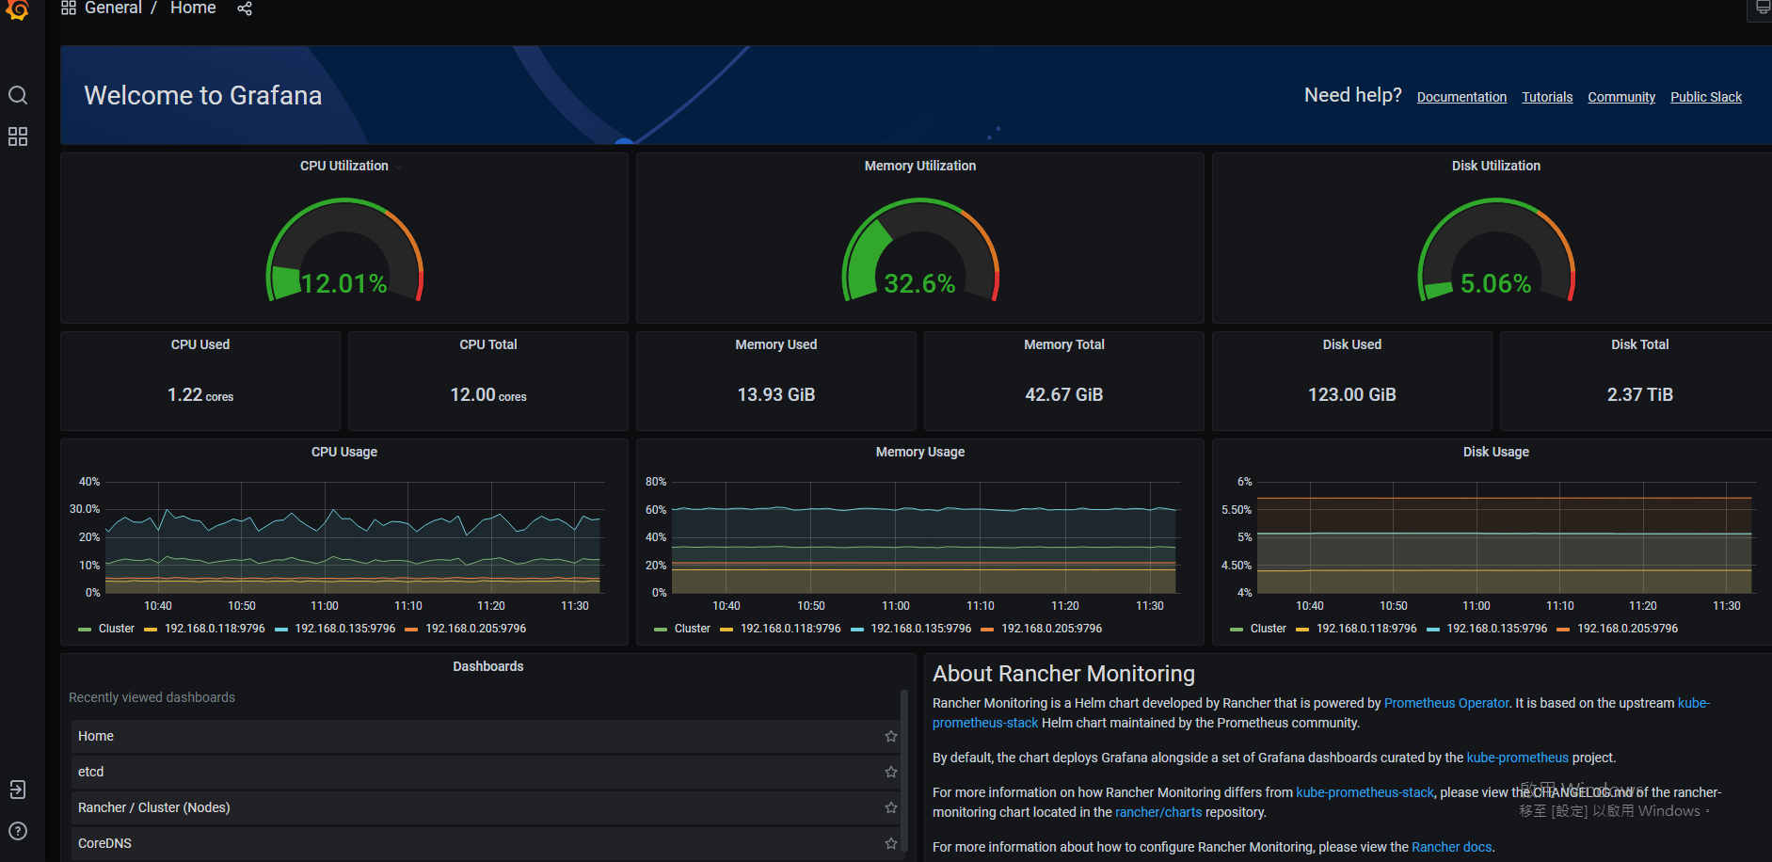Open the Memory Utilization panel title menu
This screenshot has height=862, width=1772.
click(920, 166)
